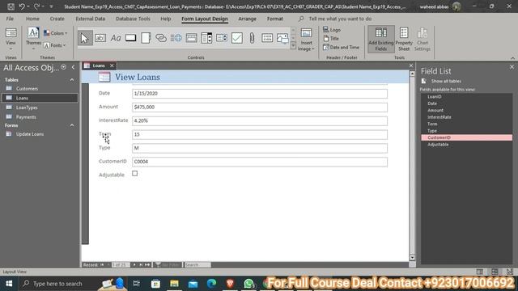The image size is (518, 291).
Task: Pick the Text Box control
Action: 100,38
